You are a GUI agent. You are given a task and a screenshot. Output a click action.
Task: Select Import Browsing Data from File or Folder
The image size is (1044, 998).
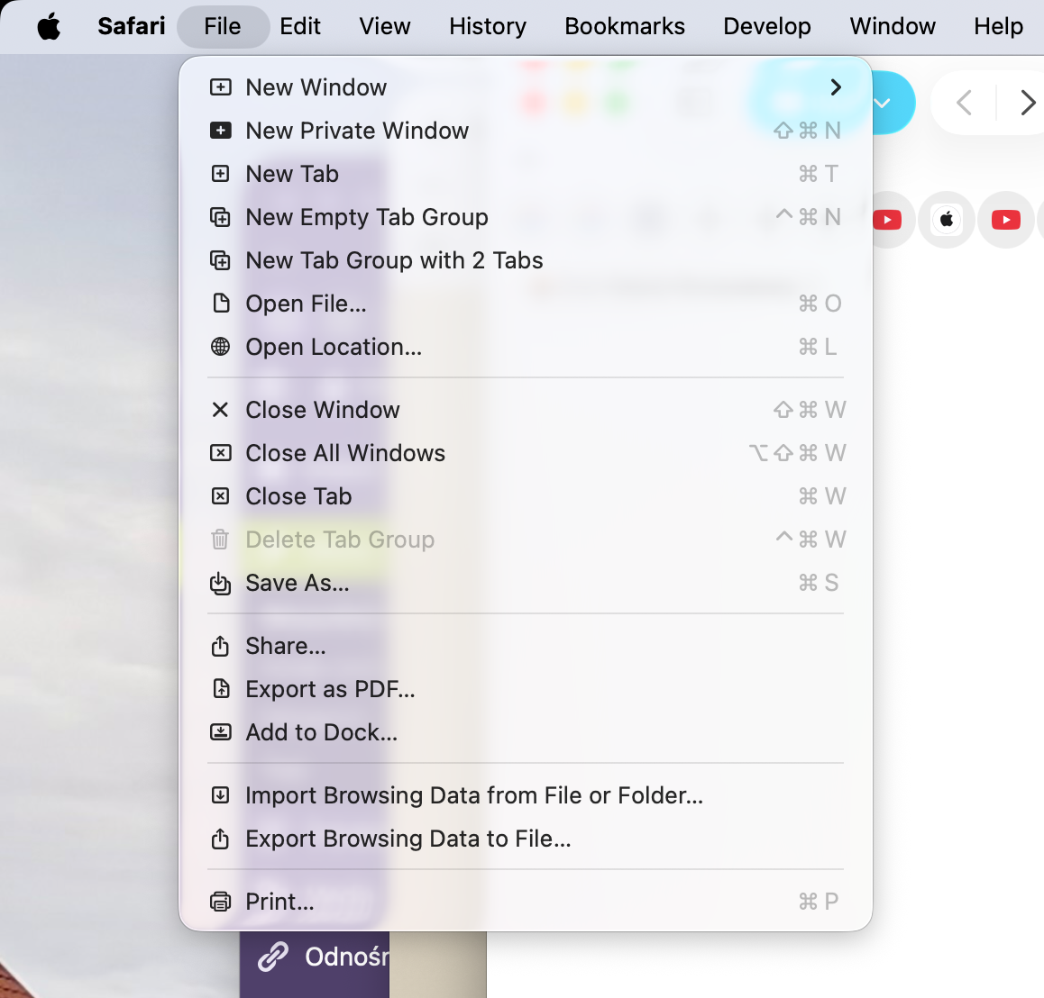[474, 795]
